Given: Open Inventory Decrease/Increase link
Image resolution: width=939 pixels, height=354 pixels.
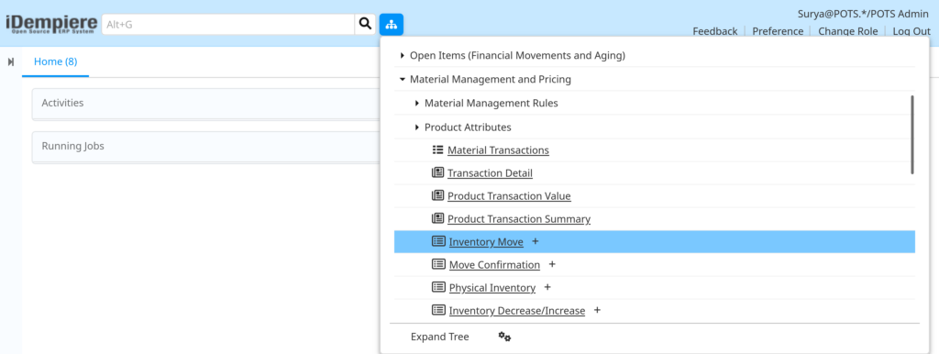Looking at the screenshot, I should coord(517,311).
